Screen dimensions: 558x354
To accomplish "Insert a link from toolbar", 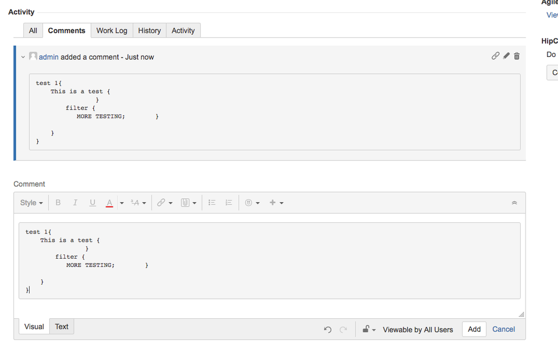I will [x=161, y=203].
